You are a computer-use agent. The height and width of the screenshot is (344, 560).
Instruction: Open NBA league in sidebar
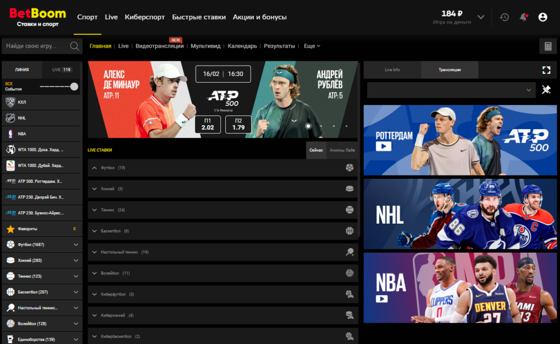[42, 133]
